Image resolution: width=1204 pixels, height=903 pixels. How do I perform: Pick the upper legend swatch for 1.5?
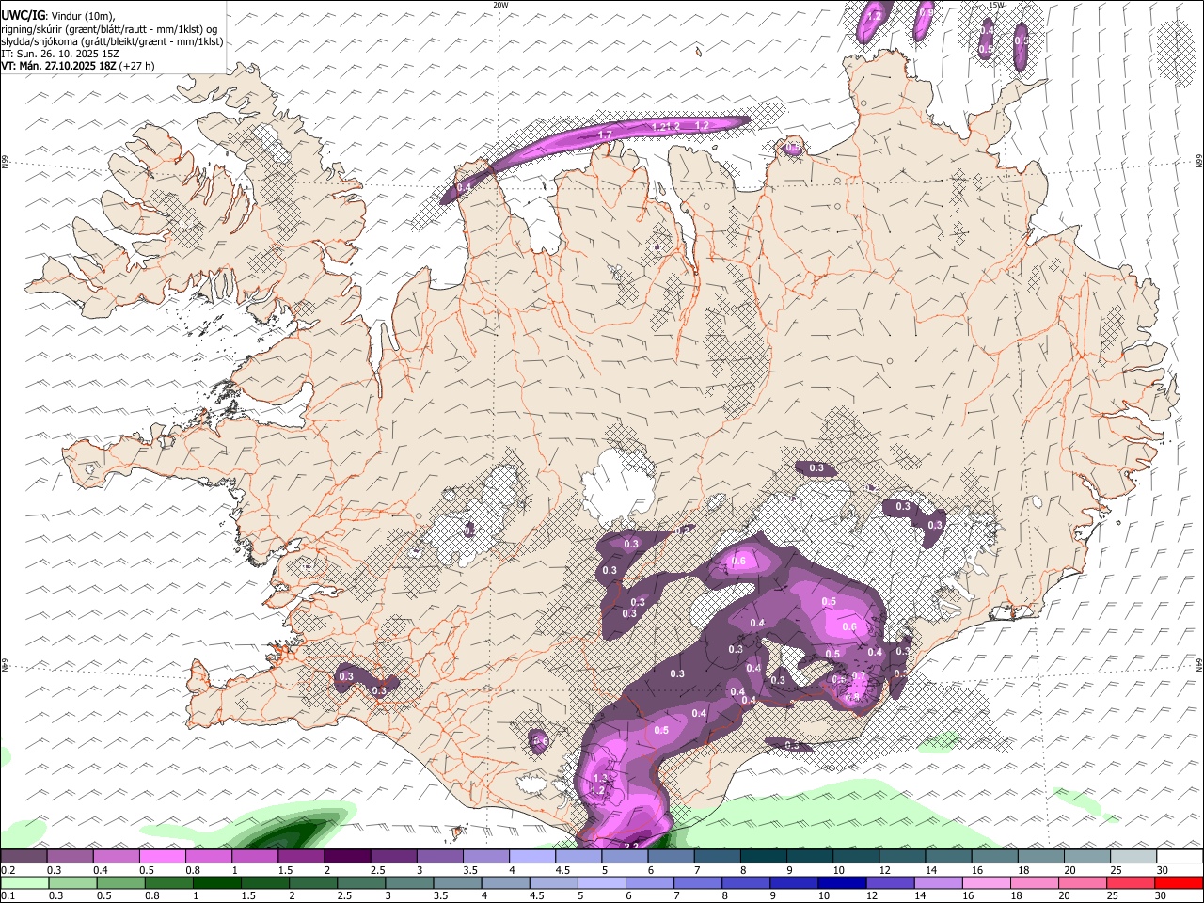tap(301, 857)
